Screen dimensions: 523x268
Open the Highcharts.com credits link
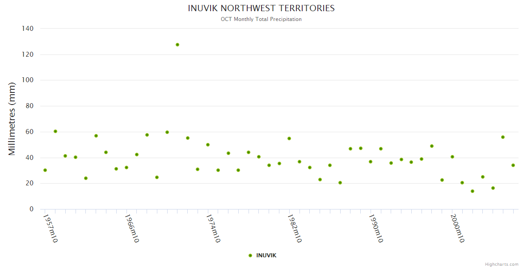502,264
